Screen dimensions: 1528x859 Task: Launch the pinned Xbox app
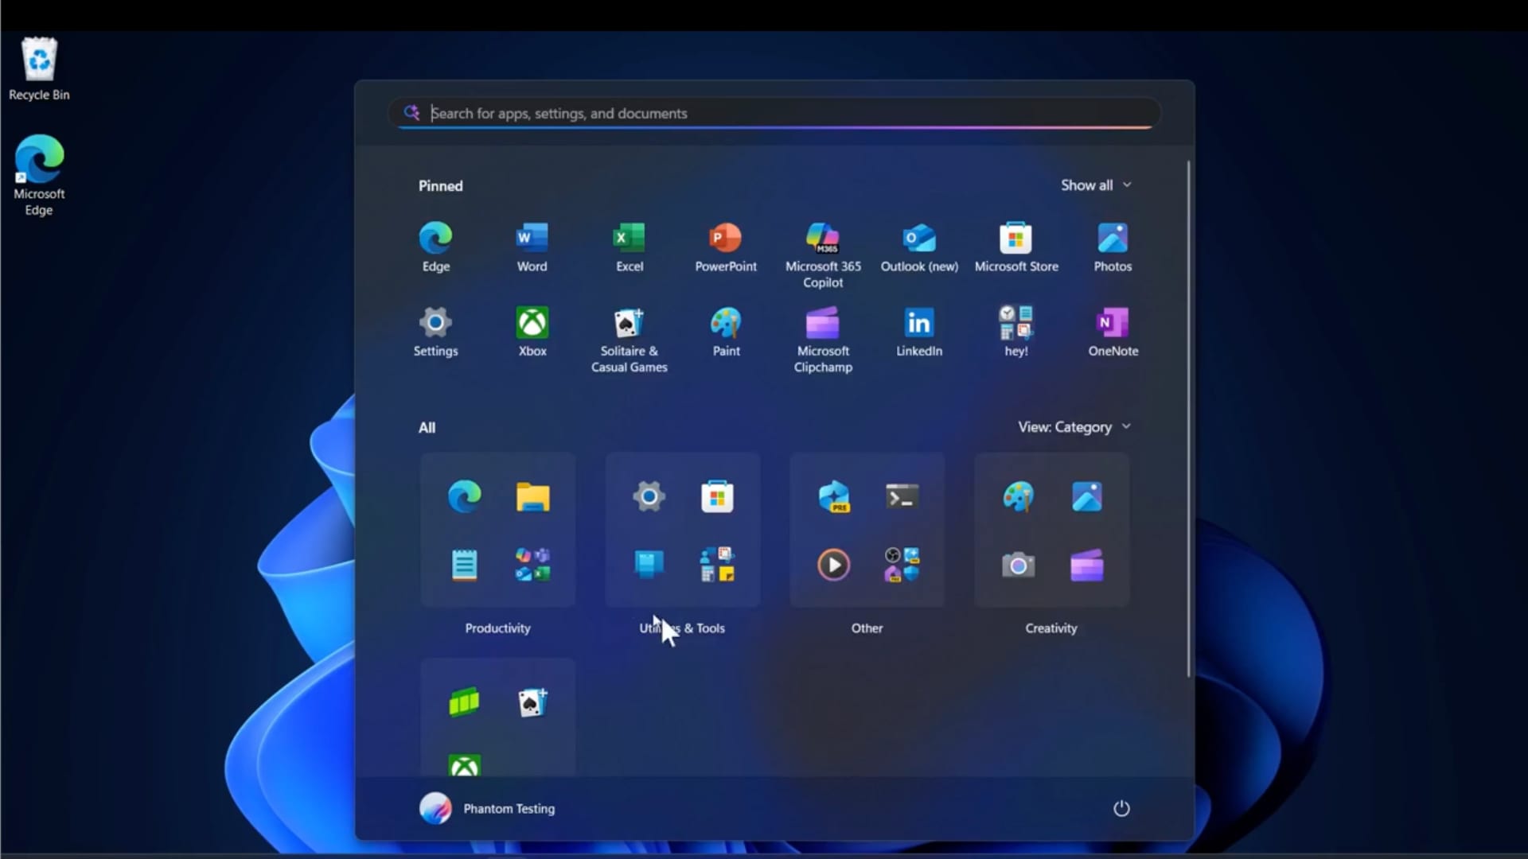pos(532,332)
